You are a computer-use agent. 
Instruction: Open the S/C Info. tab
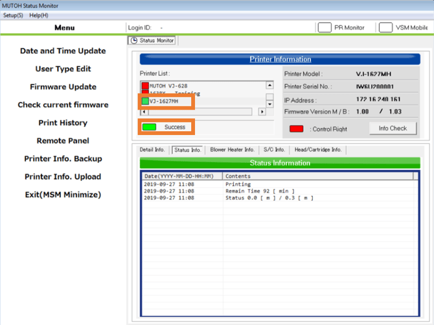(274, 150)
